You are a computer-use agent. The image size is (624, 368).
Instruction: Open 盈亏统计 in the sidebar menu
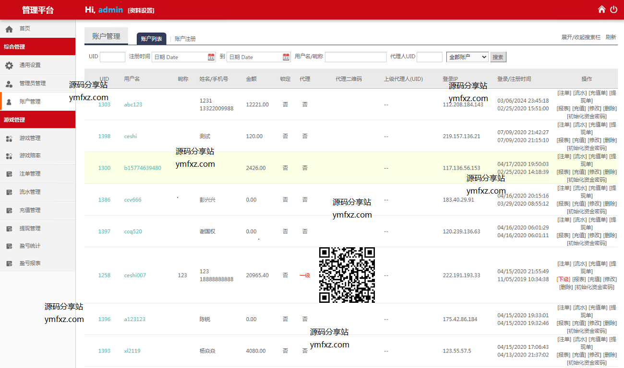pos(30,246)
